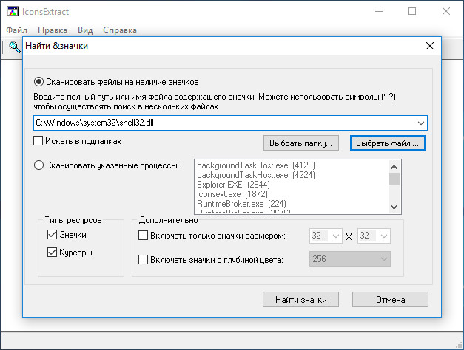
Task: Click the magnifier search icon in toolbar
Action: [14, 47]
